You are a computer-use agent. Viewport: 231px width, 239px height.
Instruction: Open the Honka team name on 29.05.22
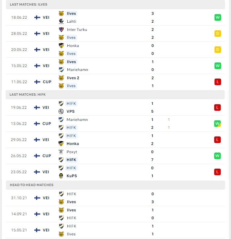73,144
